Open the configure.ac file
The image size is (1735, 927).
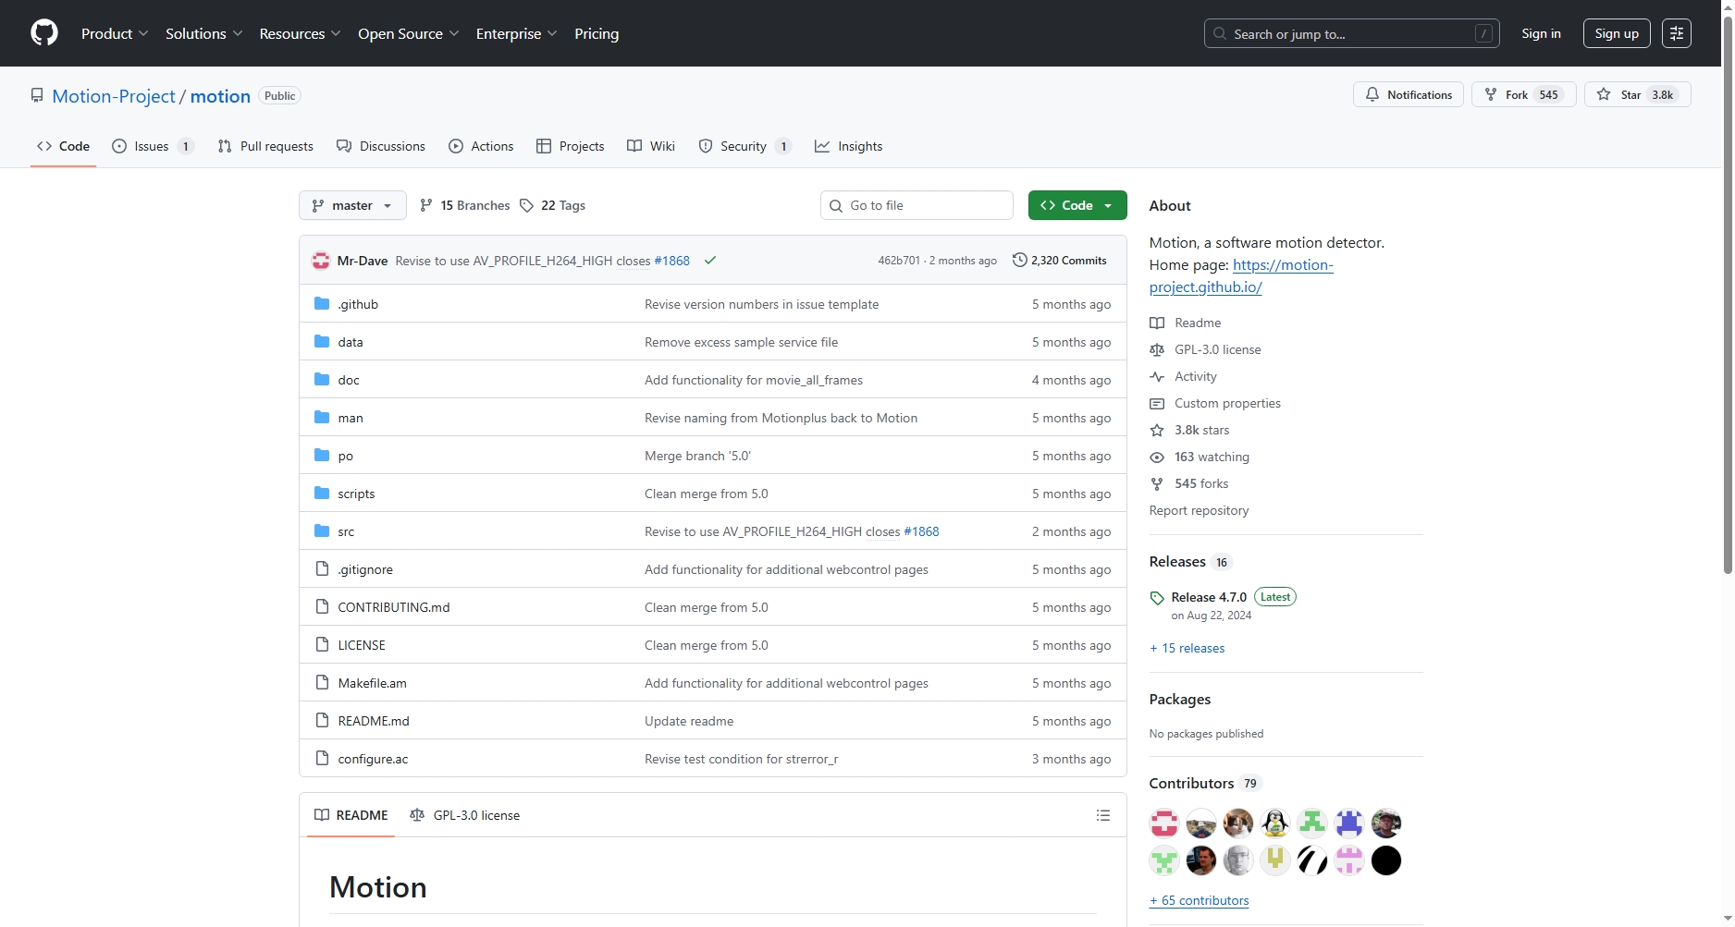coord(373,759)
